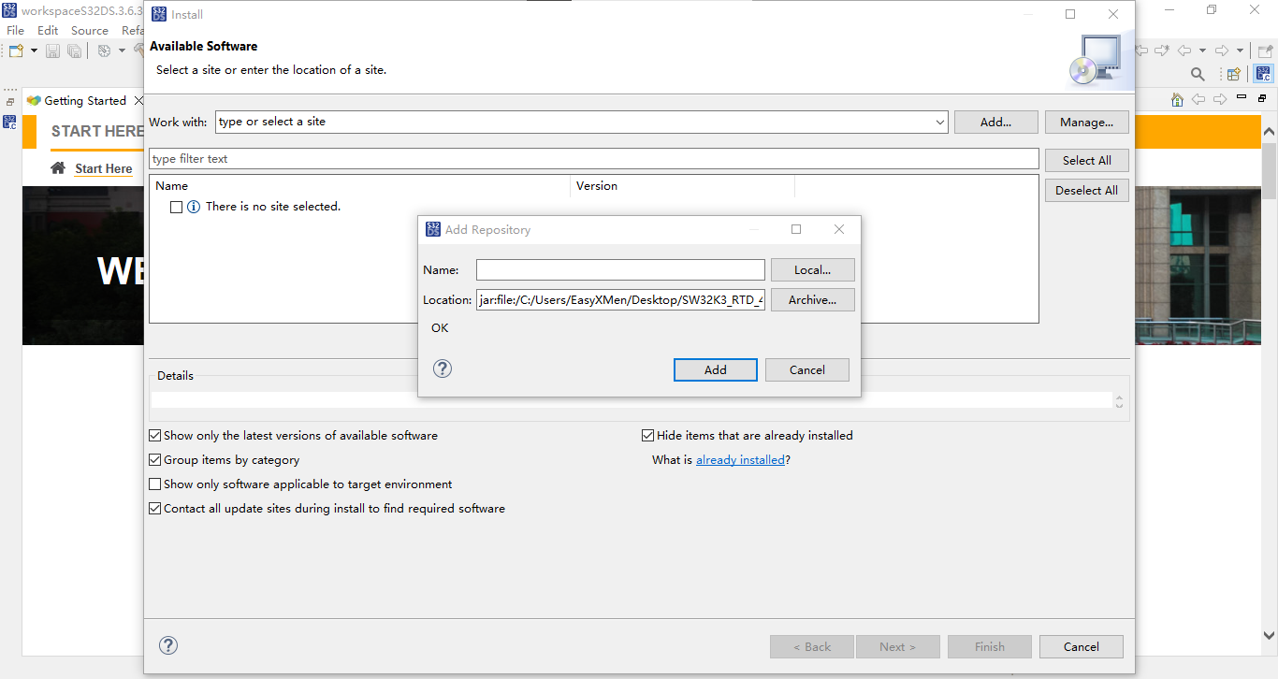1278x679 pixels.
Task: Click the help icon at Install dialog bottom
Action: [168, 645]
